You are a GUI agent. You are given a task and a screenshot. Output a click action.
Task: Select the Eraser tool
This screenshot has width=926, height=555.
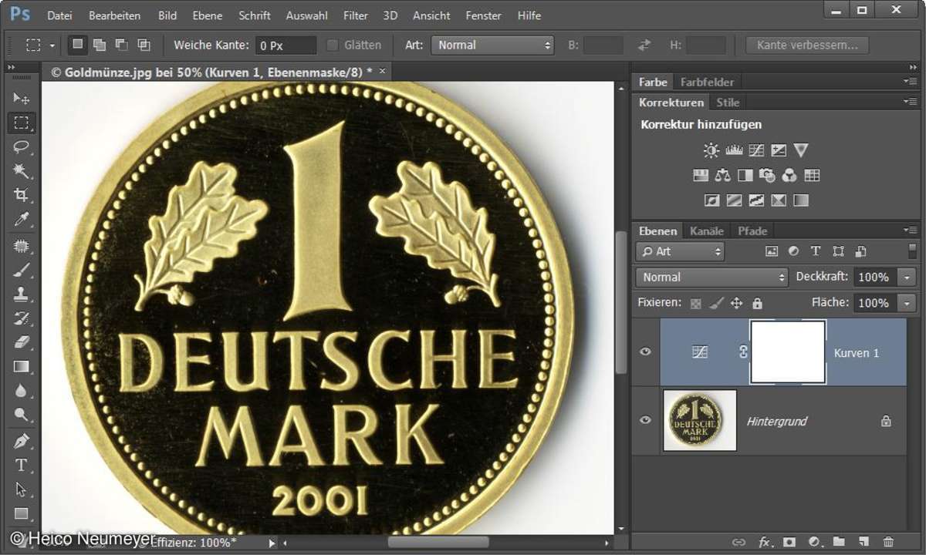pos(21,342)
